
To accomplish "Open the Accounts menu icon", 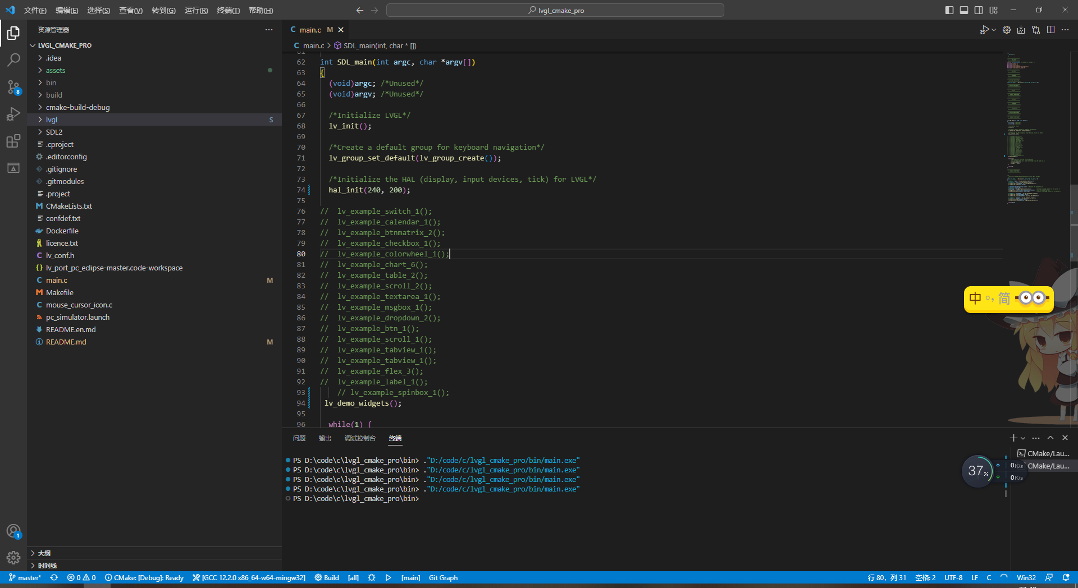I will (13, 531).
